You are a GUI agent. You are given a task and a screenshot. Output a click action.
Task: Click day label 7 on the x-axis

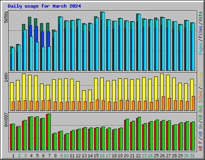(49, 156)
